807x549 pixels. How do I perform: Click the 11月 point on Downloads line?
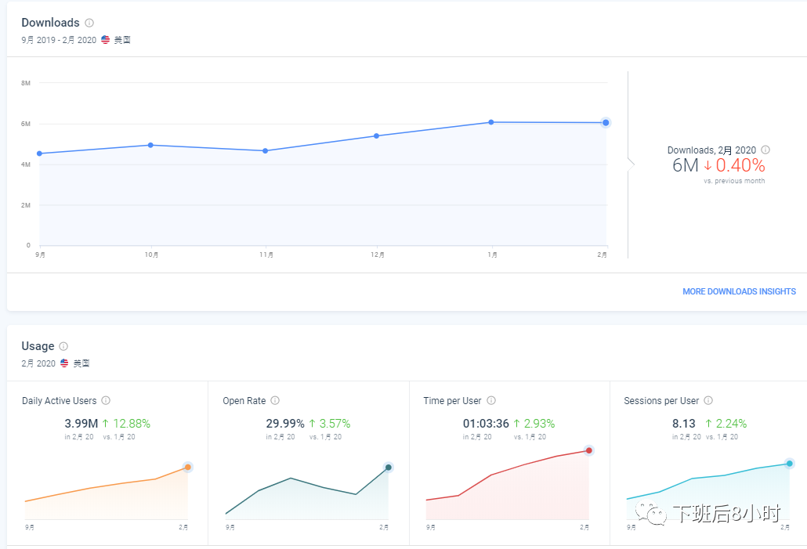point(266,150)
